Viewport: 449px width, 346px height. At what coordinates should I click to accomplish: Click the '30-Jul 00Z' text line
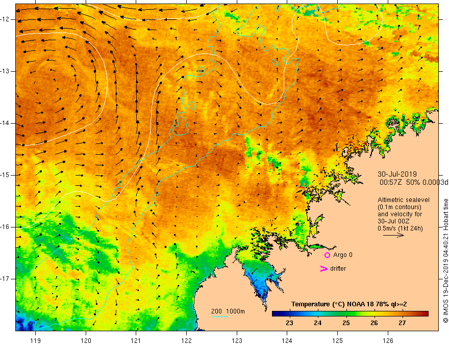pyautogui.click(x=393, y=221)
